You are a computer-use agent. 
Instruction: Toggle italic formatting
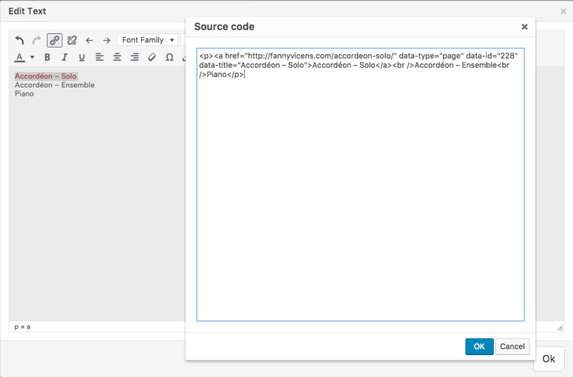tap(65, 57)
